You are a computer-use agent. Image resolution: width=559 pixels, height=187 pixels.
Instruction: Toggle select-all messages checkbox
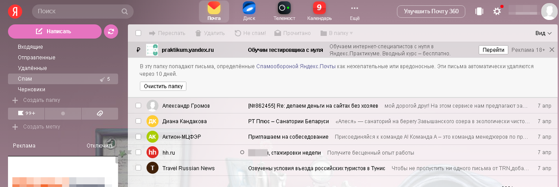pos(138,33)
